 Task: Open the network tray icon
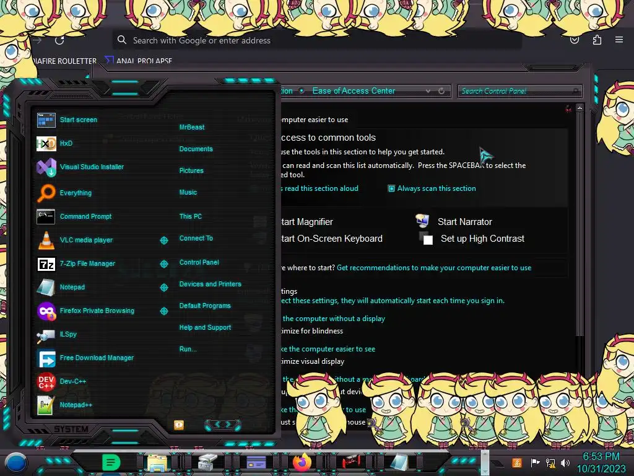[550, 462]
